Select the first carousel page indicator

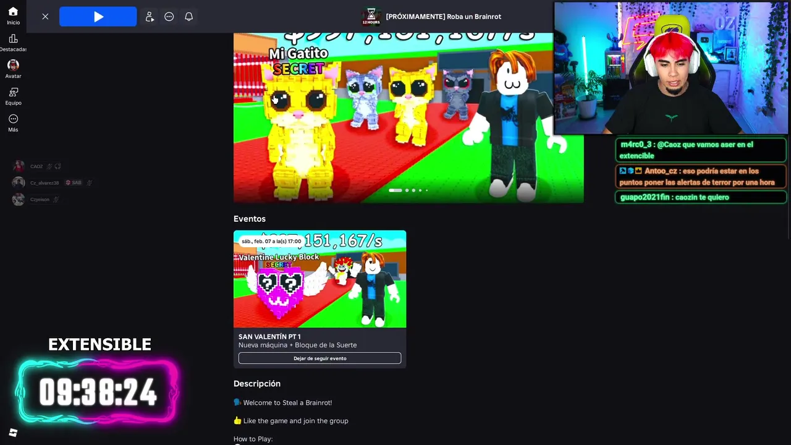pos(395,190)
